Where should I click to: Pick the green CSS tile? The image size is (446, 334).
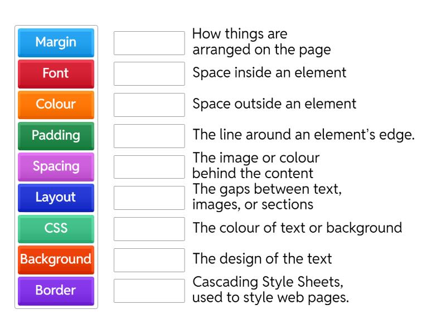click(56, 228)
